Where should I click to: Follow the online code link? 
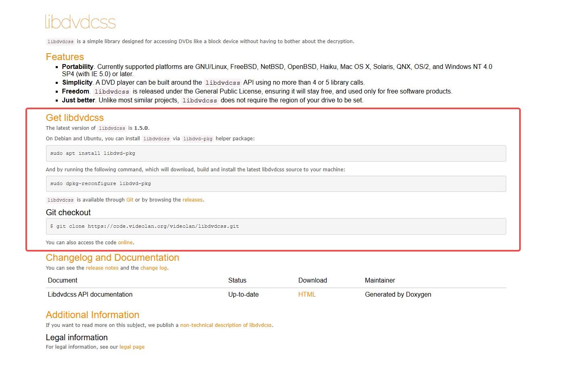125,243
